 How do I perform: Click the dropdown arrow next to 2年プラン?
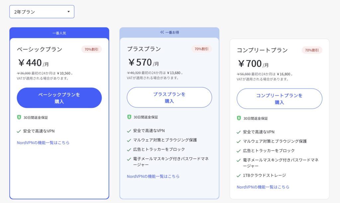click(x=68, y=12)
